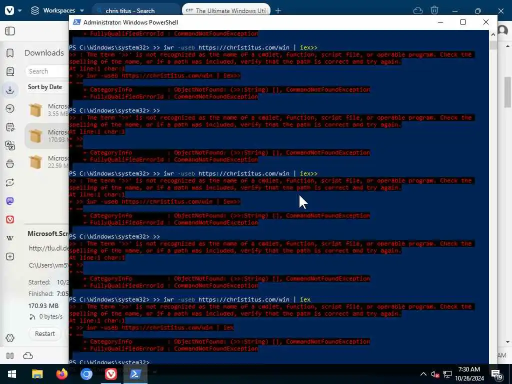Select the Downloads panel icon
The width and height of the screenshot is (512, 384).
click(x=10, y=90)
